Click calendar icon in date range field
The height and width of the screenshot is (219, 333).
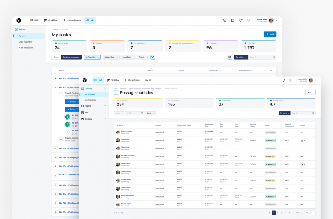(x=142, y=113)
